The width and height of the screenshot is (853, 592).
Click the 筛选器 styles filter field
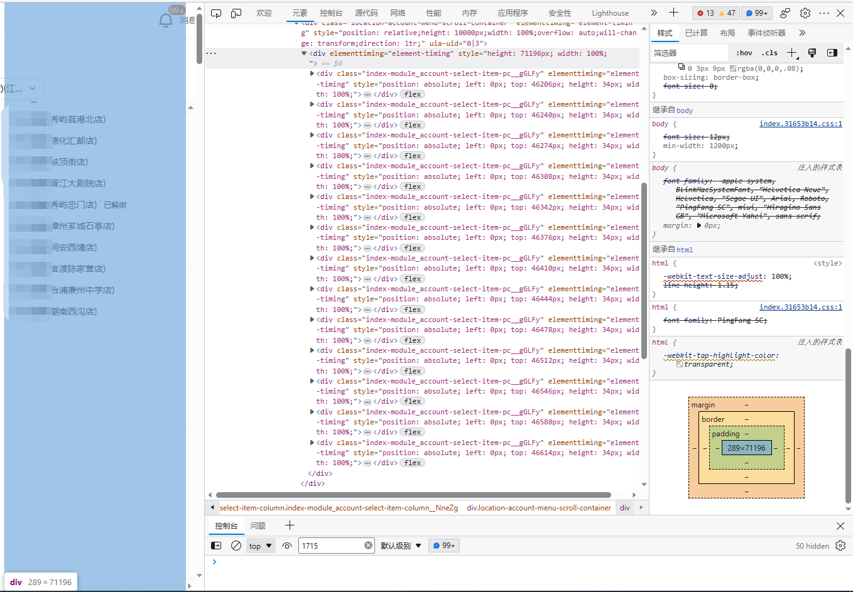pos(689,53)
